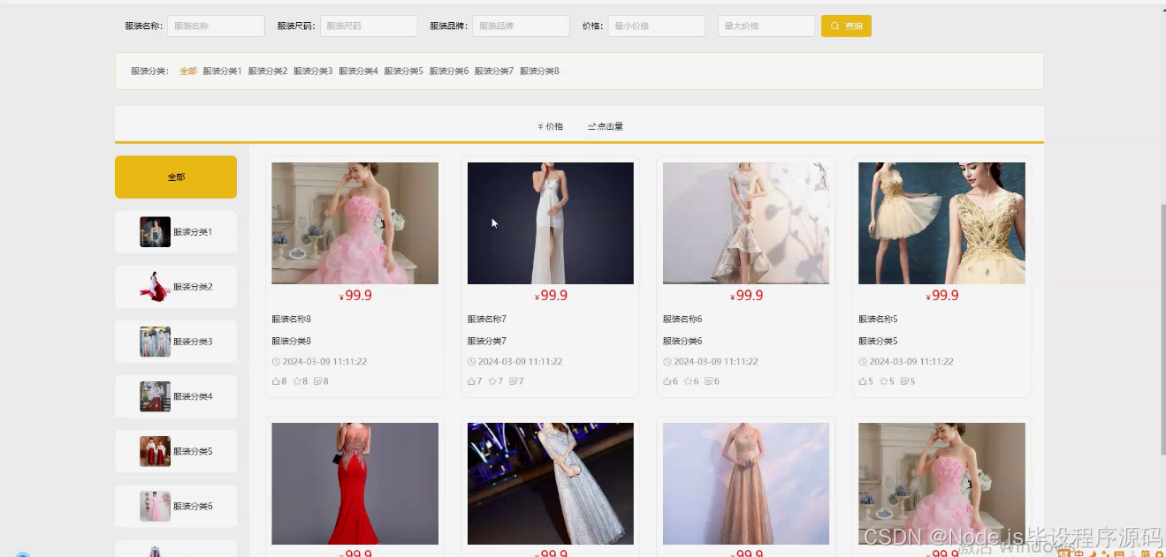The image size is (1166, 557).
Task: Open the red mermaid dress thumbnail
Action: (354, 484)
